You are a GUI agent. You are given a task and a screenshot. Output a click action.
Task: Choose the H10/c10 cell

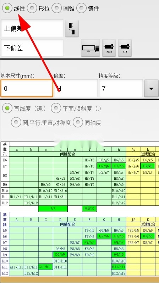click(46, 191)
